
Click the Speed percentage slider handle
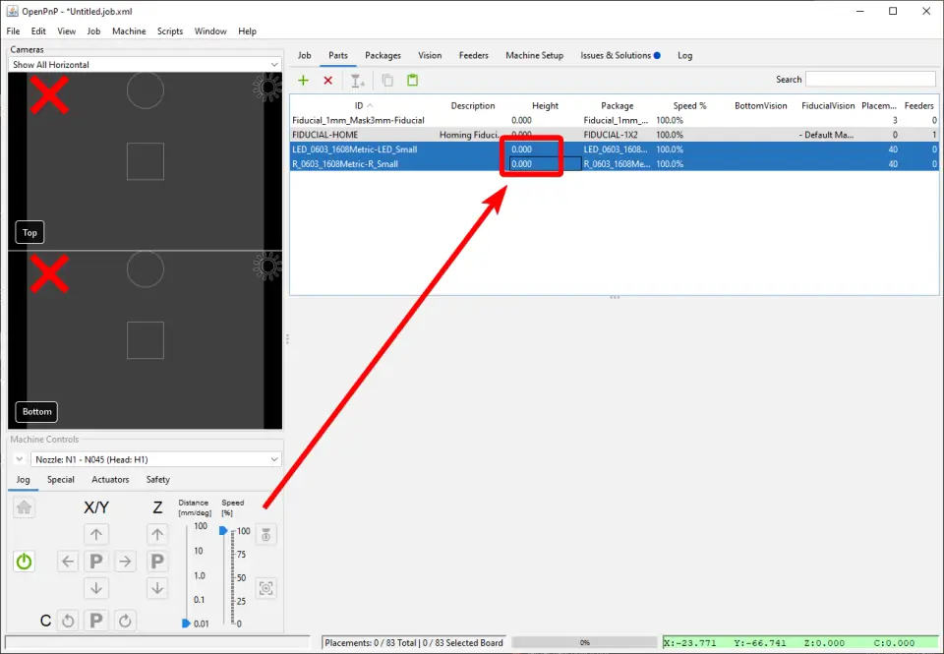pyautogui.click(x=224, y=531)
